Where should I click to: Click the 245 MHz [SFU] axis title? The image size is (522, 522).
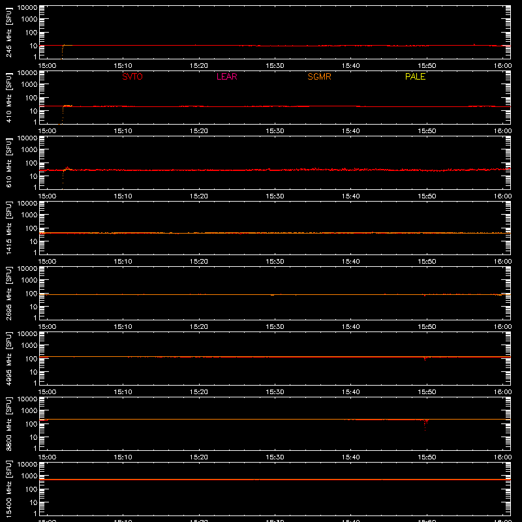click(8, 33)
